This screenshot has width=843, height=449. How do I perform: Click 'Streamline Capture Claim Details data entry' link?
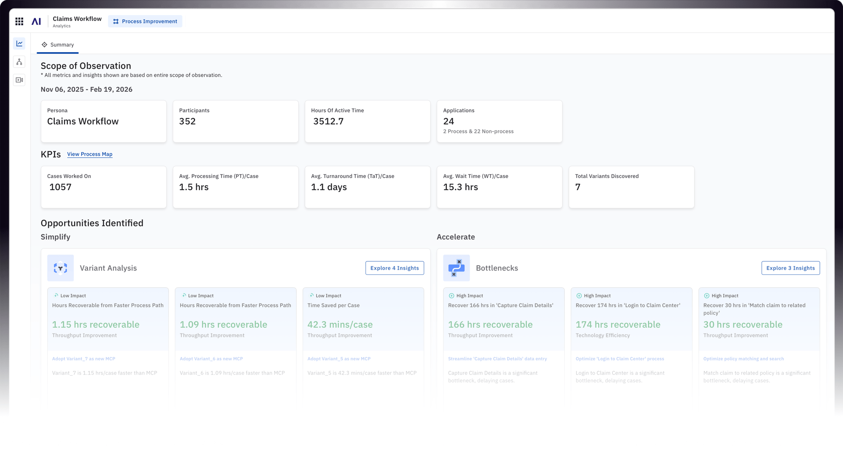tap(497, 359)
